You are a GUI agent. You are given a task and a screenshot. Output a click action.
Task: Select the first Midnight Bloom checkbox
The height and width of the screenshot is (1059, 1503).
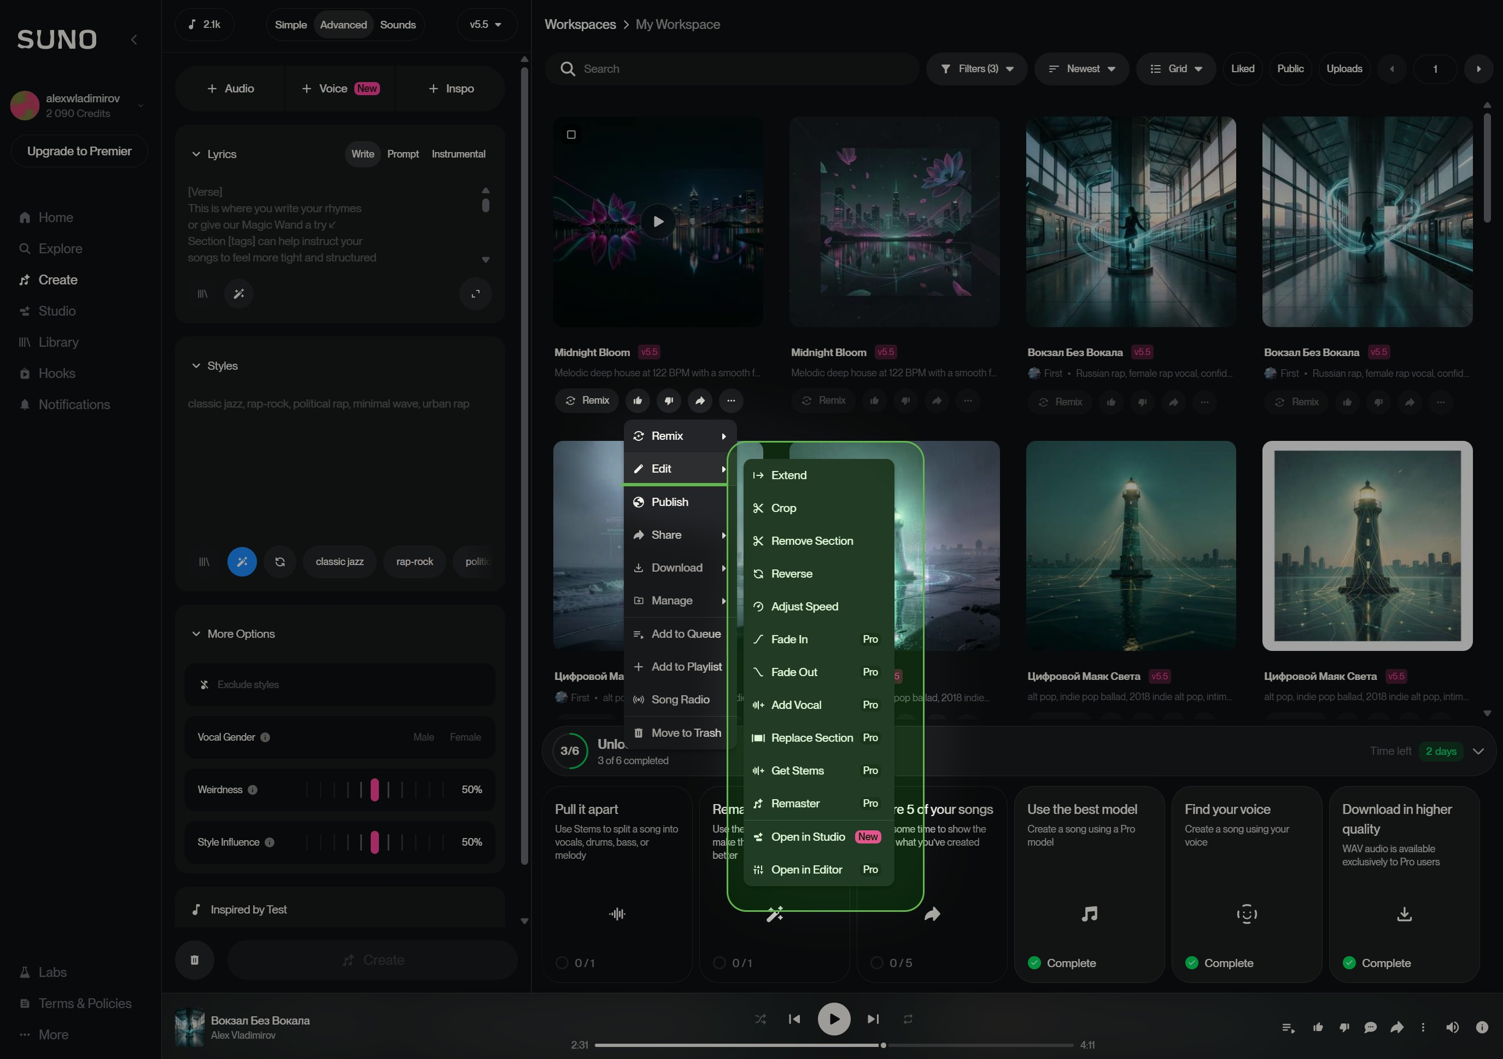pyautogui.click(x=571, y=134)
